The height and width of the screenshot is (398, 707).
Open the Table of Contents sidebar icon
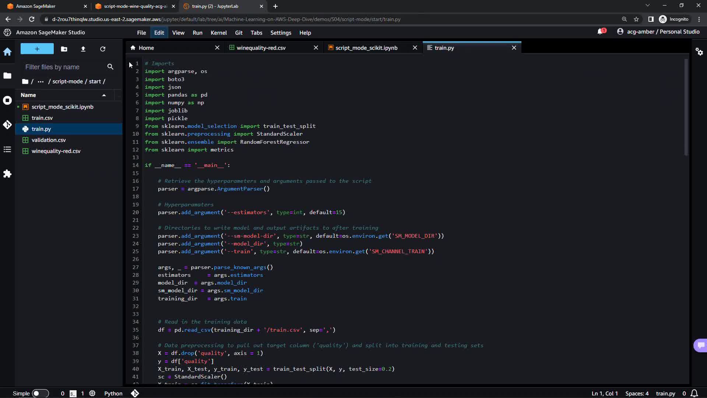tap(7, 149)
